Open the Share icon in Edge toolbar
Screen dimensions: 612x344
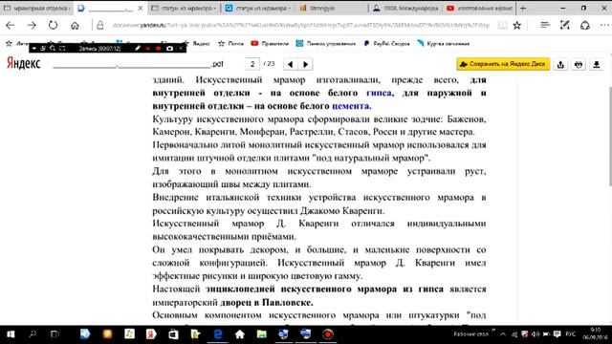coord(584,26)
